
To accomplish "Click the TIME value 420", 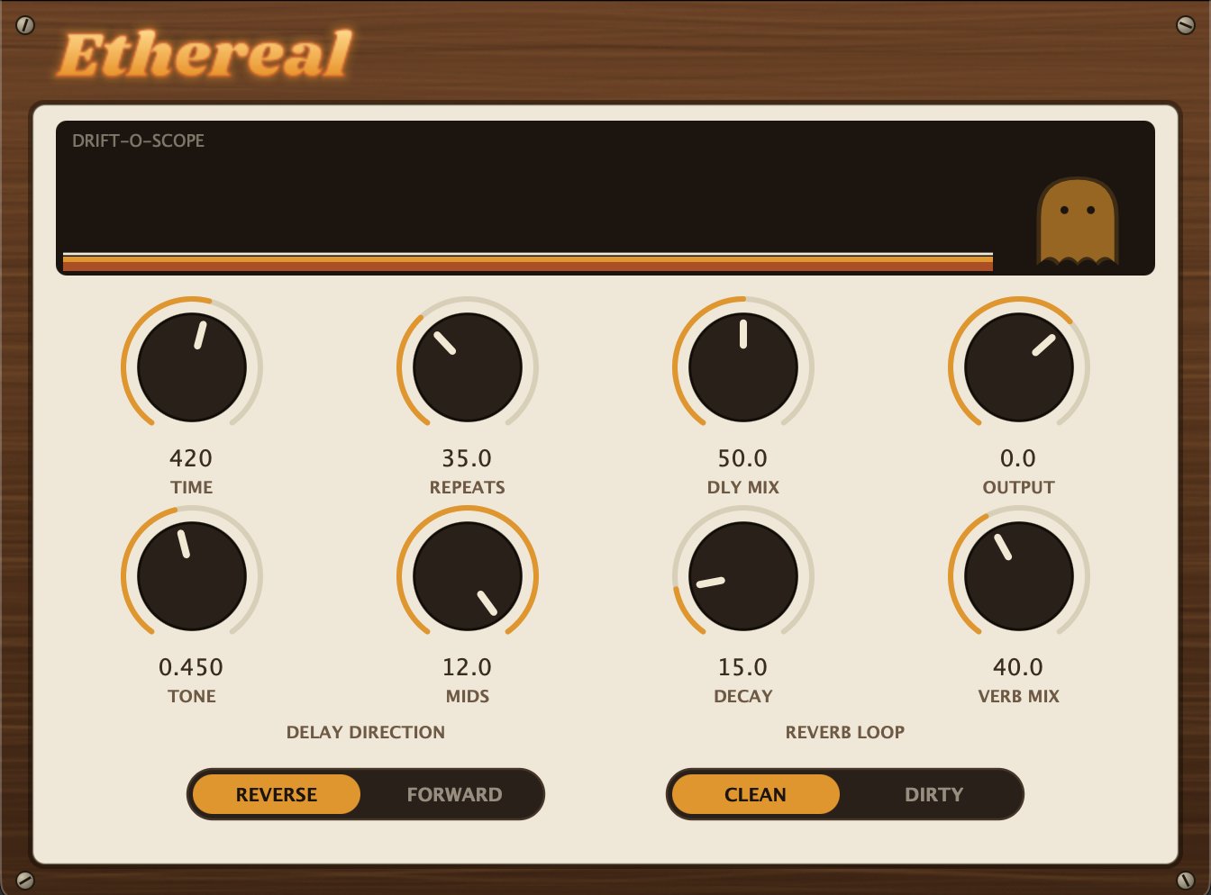I will (191, 458).
